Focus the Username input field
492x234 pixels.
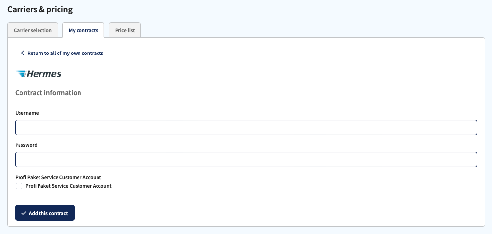coord(246,127)
